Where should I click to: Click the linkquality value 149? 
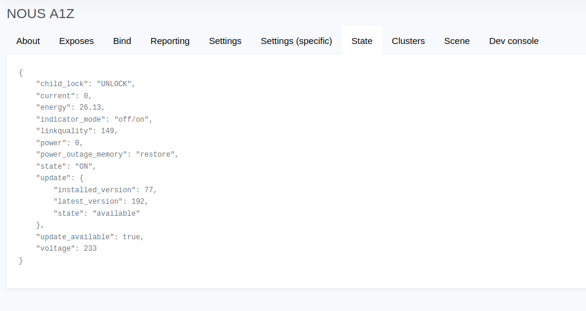[x=107, y=131]
